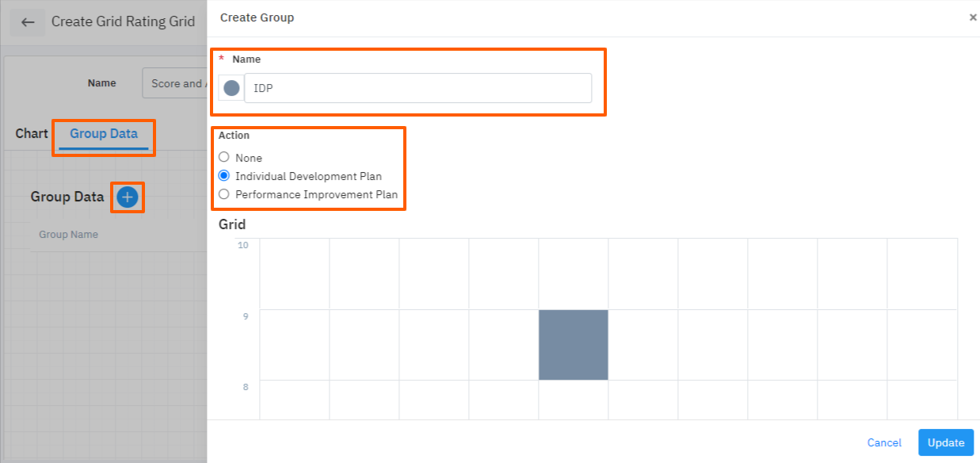Click the Group Name column header
The image size is (980, 463).
pyautogui.click(x=69, y=235)
